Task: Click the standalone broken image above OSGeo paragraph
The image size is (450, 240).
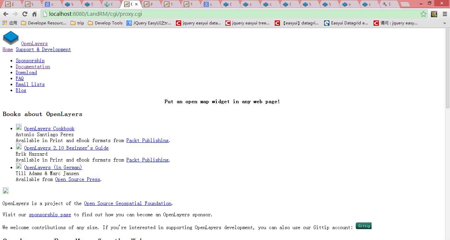Action: [6, 191]
